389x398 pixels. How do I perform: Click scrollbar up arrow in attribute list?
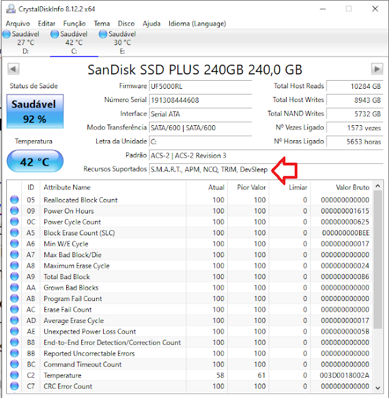point(378,186)
